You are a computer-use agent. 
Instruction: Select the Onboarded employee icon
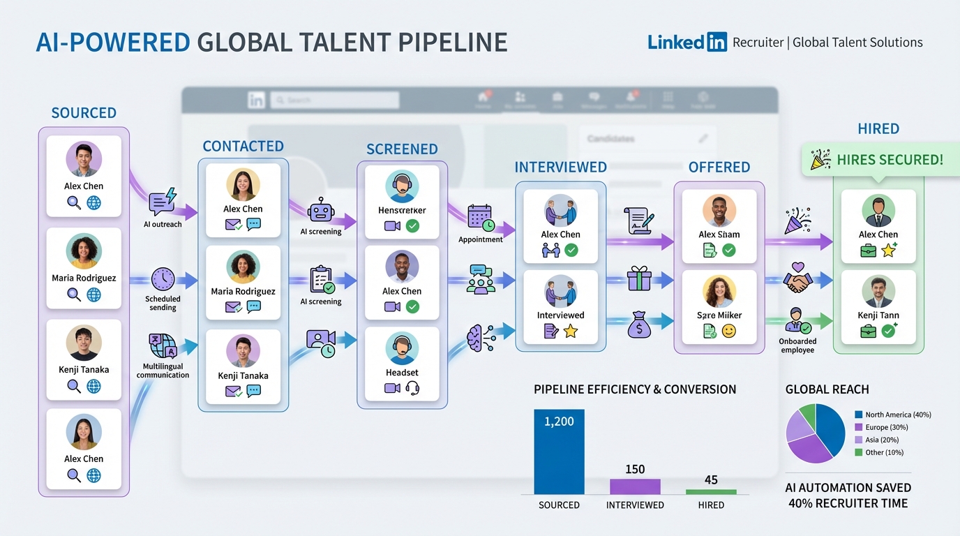(797, 321)
